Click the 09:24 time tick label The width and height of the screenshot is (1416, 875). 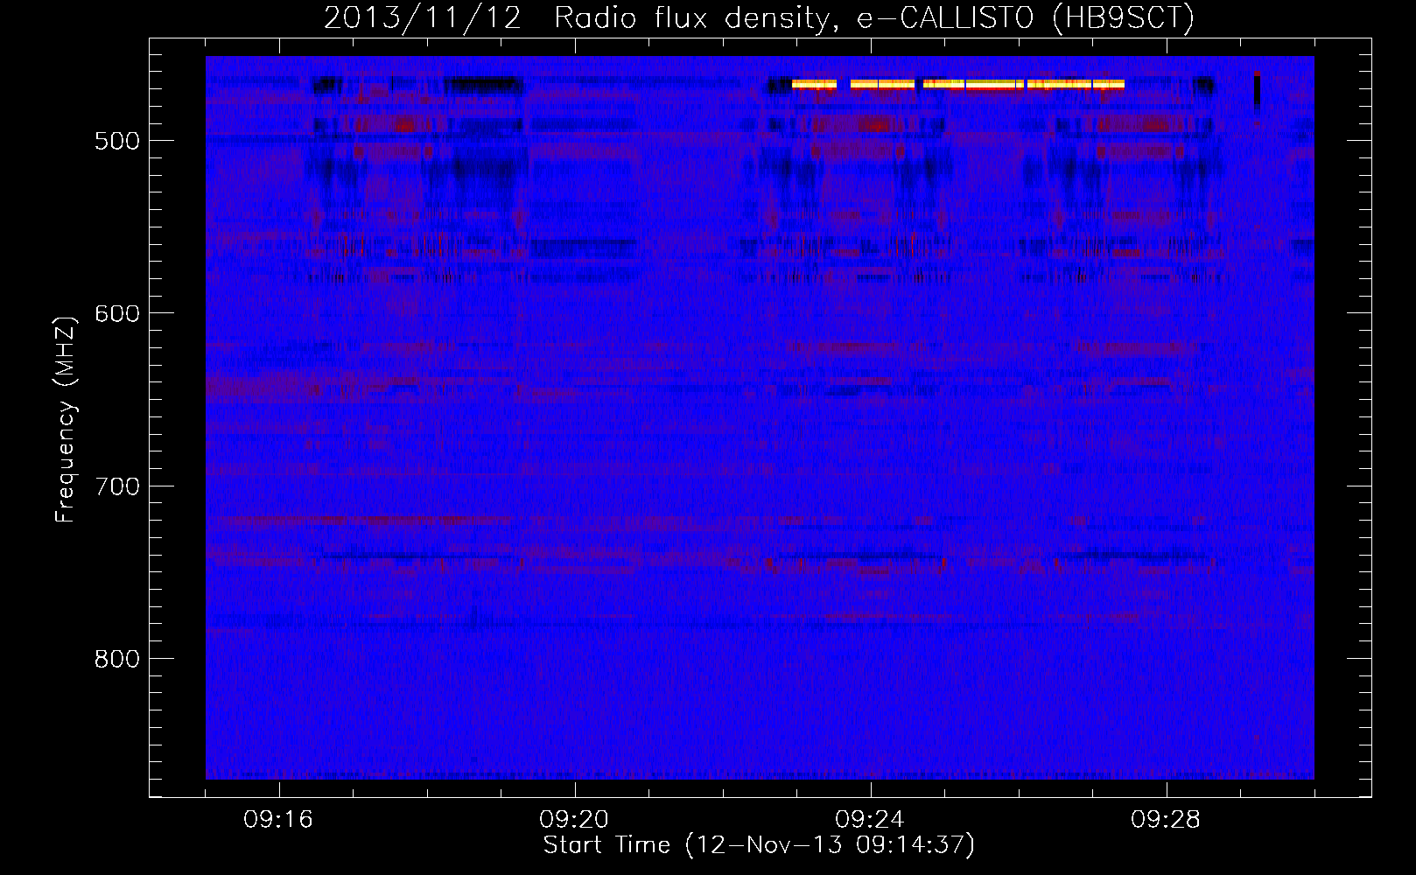(870, 820)
